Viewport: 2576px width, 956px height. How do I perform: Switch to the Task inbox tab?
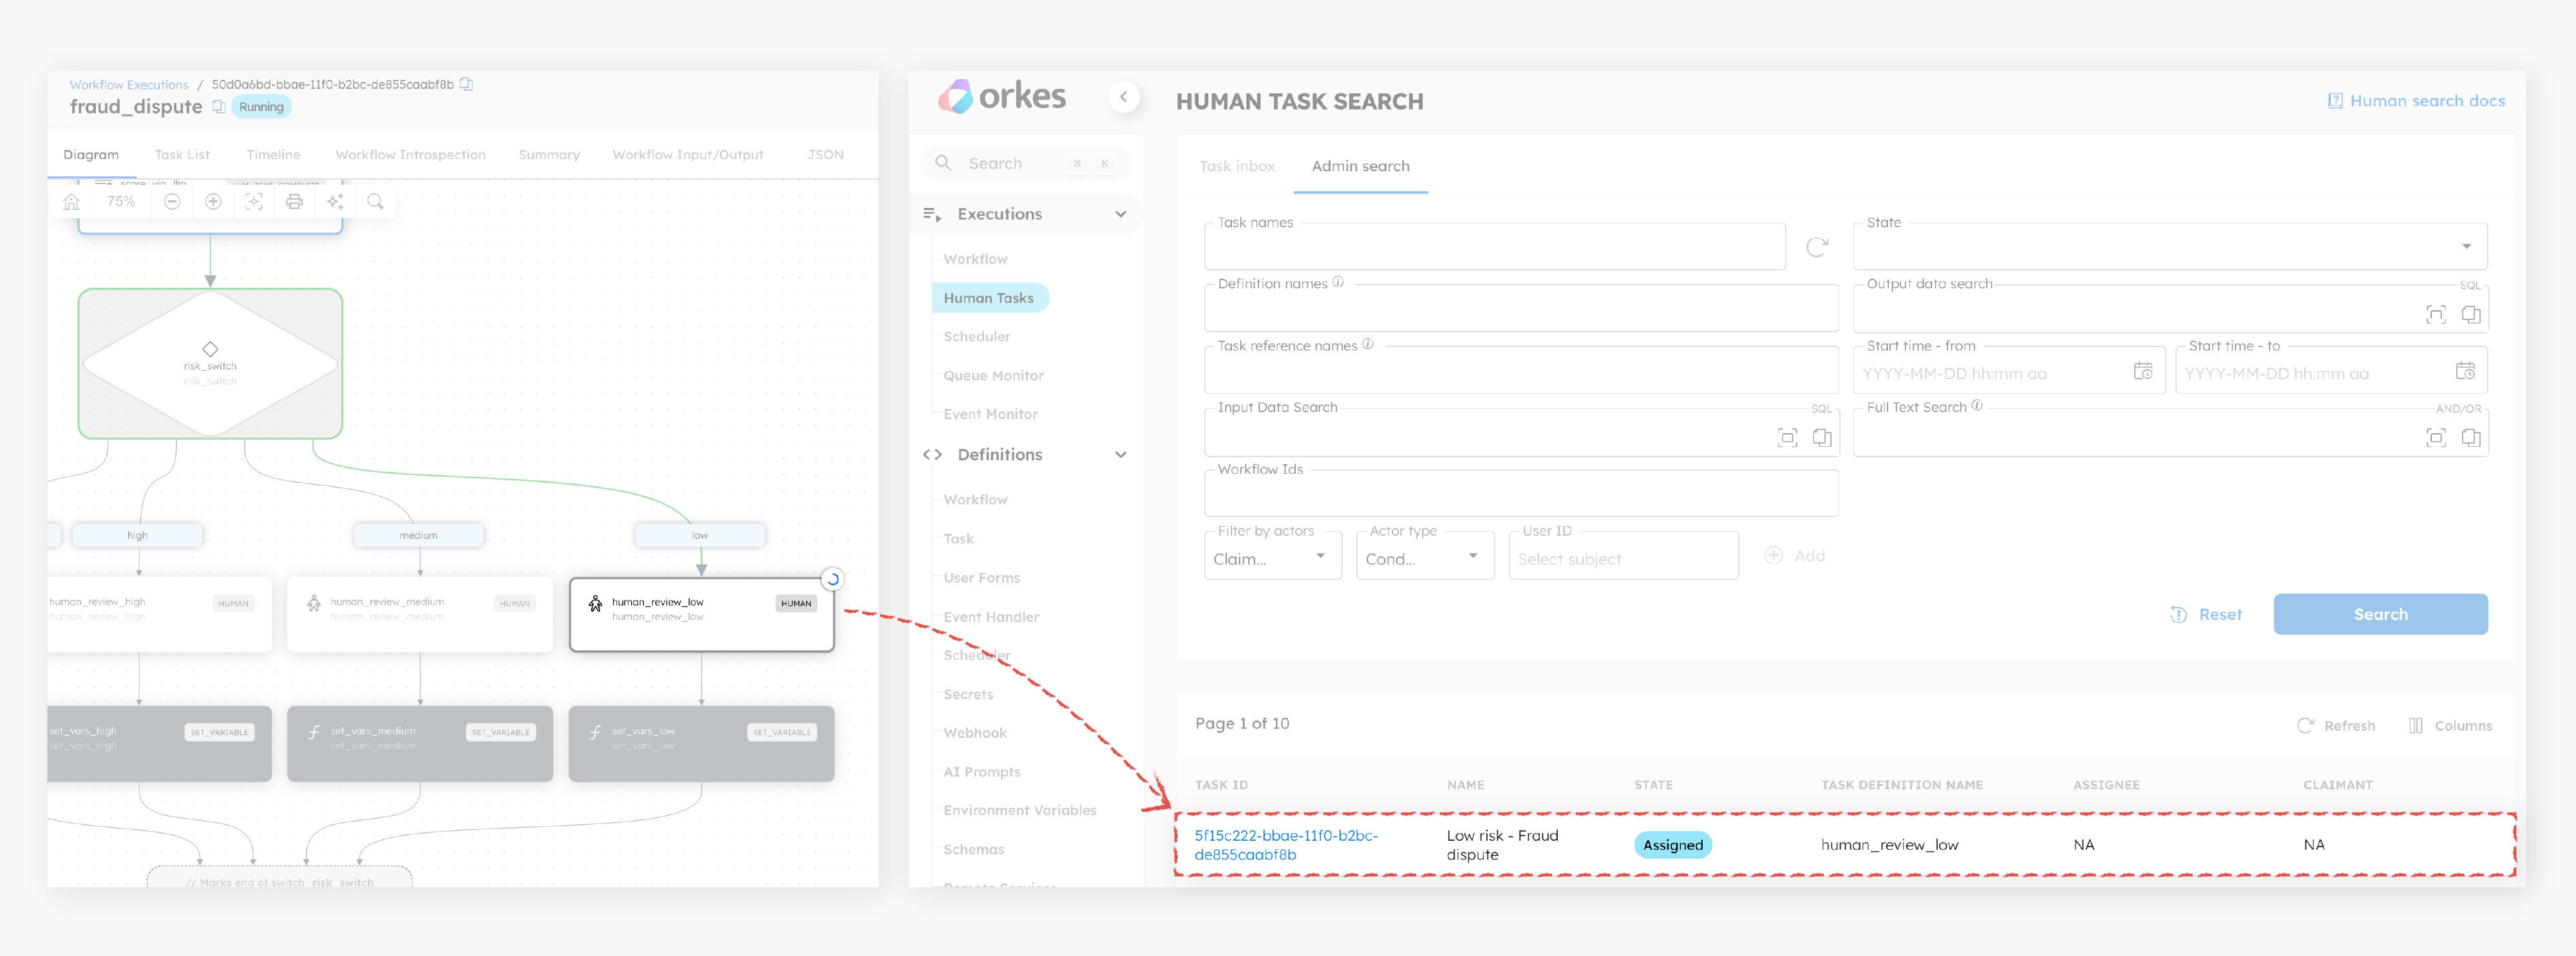(1237, 166)
